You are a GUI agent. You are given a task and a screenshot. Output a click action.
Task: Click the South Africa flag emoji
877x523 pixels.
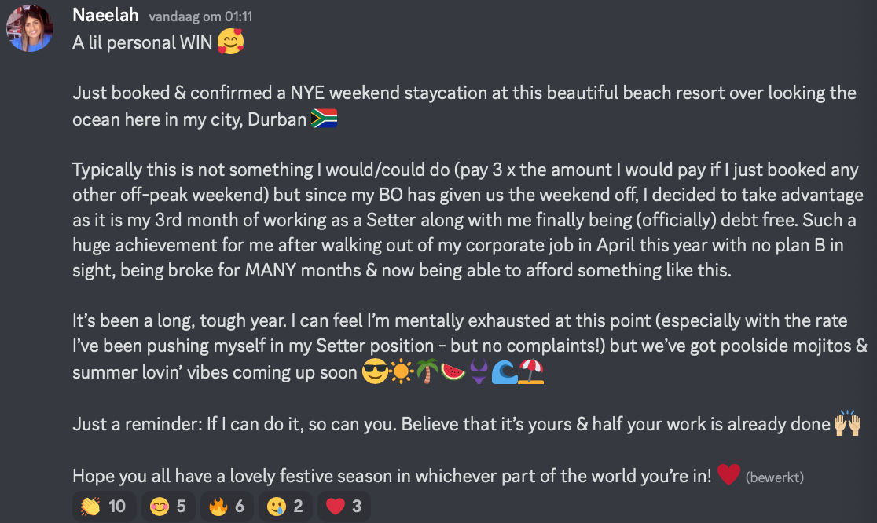pyautogui.click(x=324, y=119)
